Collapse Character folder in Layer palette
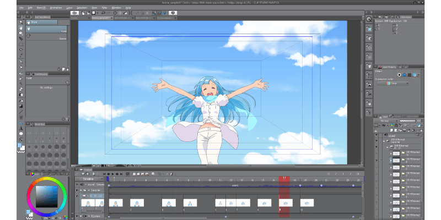Viewport: 441px width, 220px height. click(384, 141)
